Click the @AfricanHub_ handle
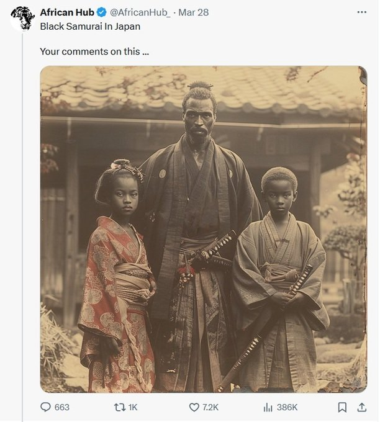This screenshot has height=422, width=380. pyautogui.click(x=140, y=12)
